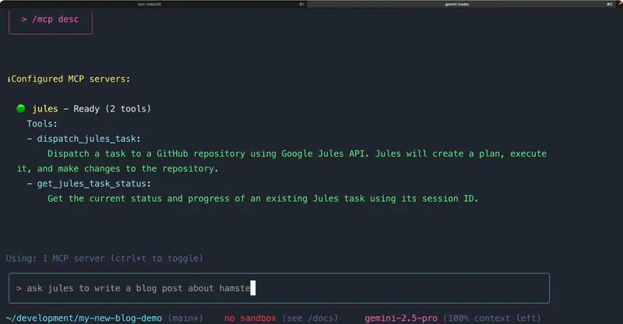
Task: Click the 'Configured MCP servers:' heading
Action: [x=70, y=79]
